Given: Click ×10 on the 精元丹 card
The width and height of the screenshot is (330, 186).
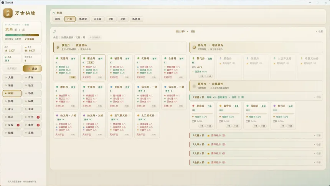Looking at the screenshot, I should tap(290, 126).
